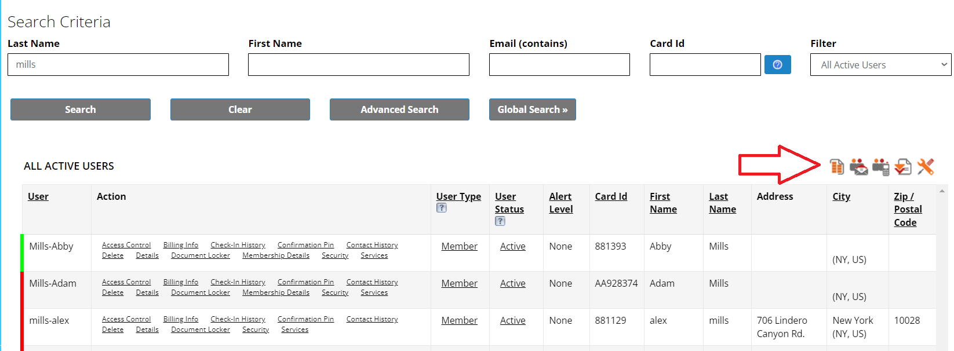This screenshot has width=954, height=351.
Task: Click the Email (contains) input field
Action: (559, 64)
